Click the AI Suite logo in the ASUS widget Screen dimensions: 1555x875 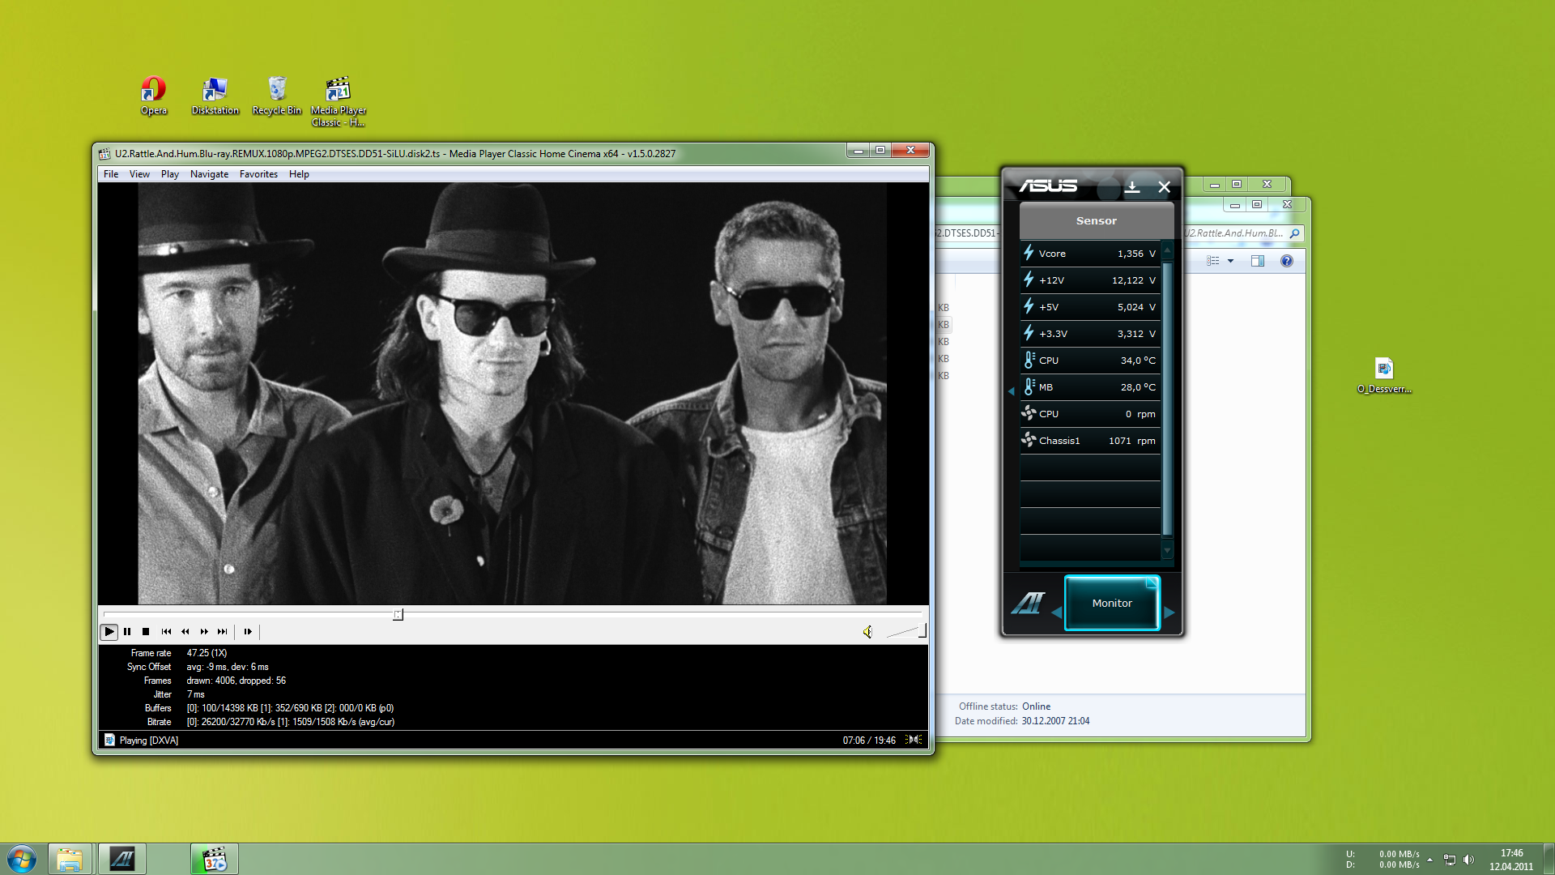(1028, 603)
